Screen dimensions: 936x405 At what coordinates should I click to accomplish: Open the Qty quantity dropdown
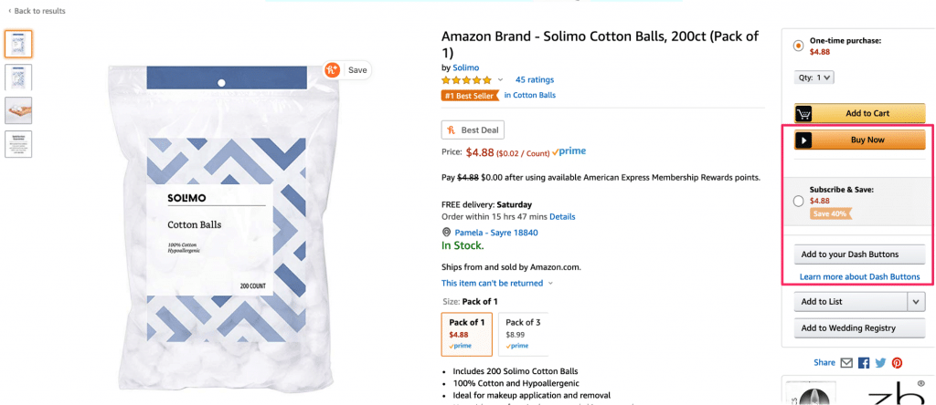815,78
